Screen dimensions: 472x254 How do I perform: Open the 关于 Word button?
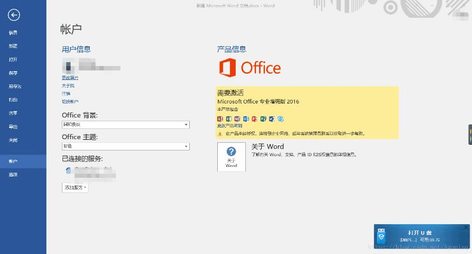pos(231,157)
